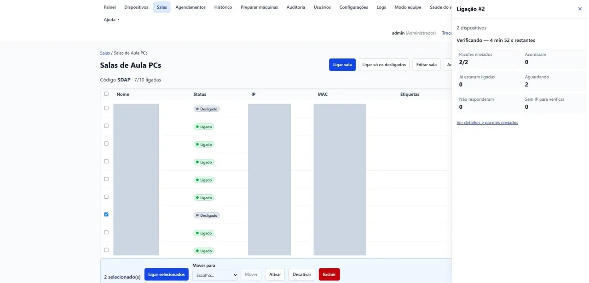Check the first Desligado row checkbox
This screenshot has height=283, width=589.
click(x=106, y=108)
